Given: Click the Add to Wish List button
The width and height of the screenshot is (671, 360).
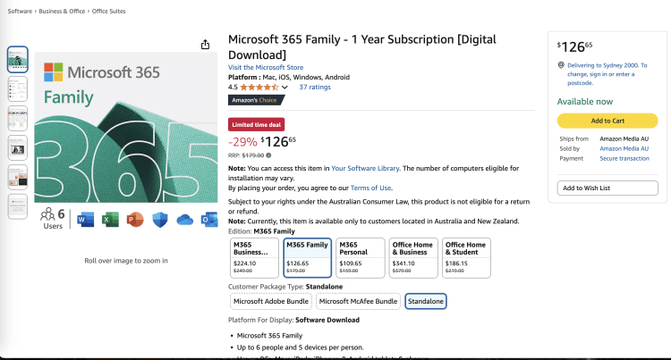Looking at the screenshot, I should click(607, 188).
